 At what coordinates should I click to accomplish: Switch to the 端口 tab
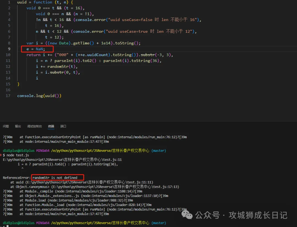[63, 126]
